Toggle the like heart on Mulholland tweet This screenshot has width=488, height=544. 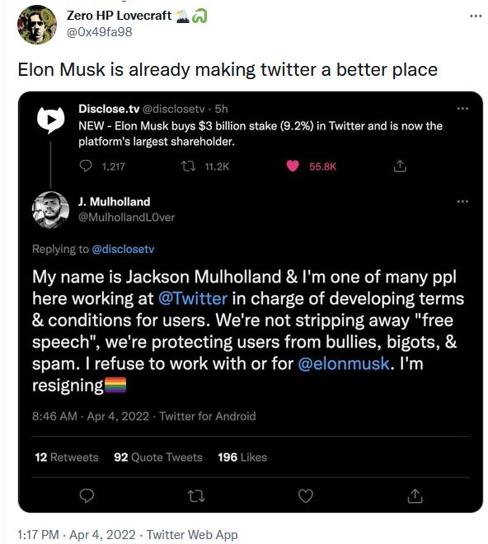coord(306,495)
